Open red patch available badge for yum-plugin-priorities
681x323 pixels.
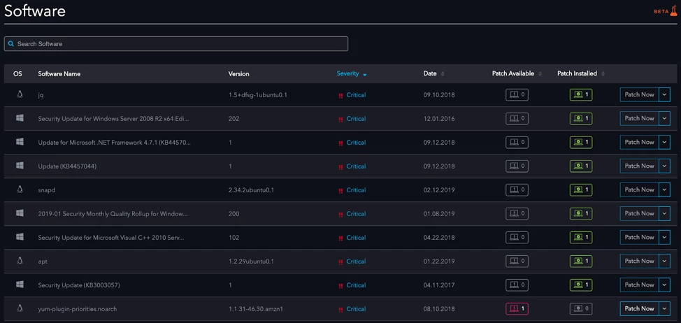pyautogui.click(x=517, y=309)
